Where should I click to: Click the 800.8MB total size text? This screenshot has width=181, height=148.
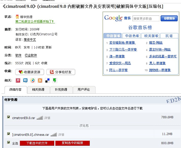[167, 143]
